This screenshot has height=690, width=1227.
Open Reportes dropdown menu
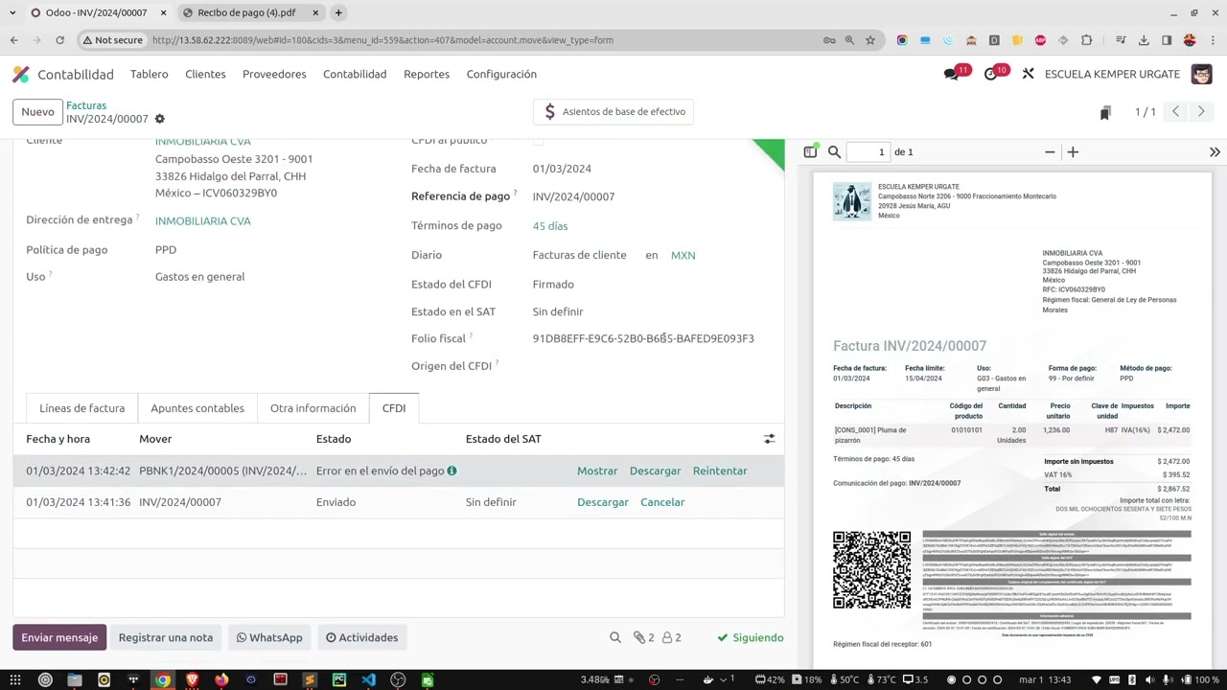[x=427, y=74]
